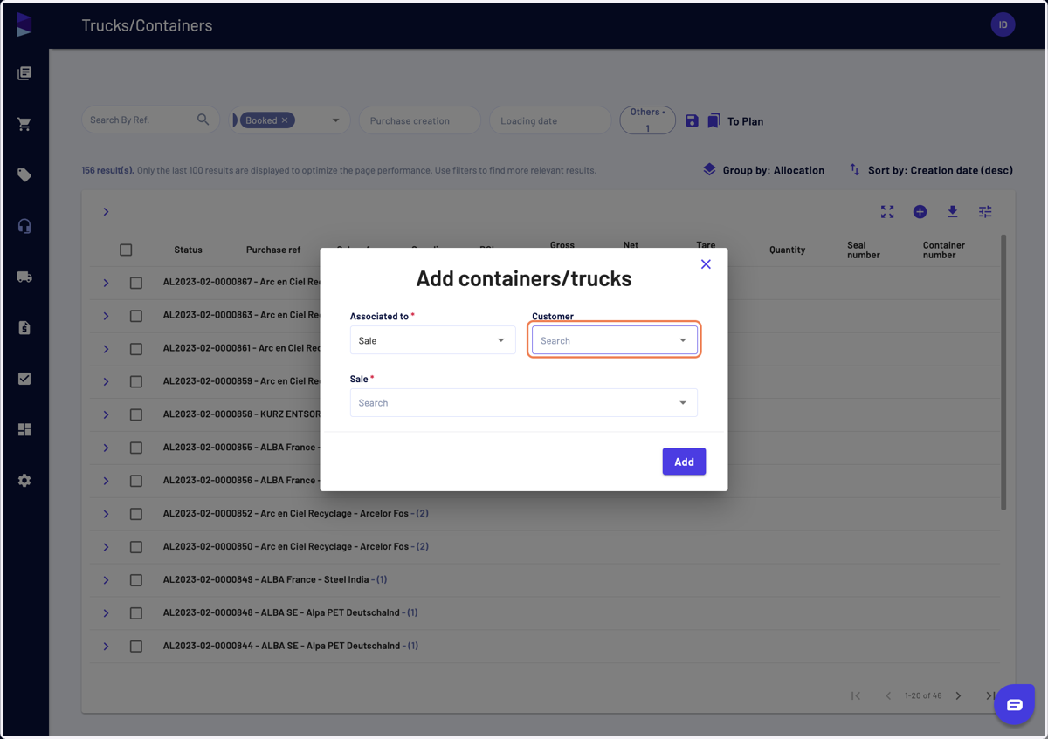1048x739 pixels.
Task: Sort by the Status column header
Action: (x=188, y=250)
